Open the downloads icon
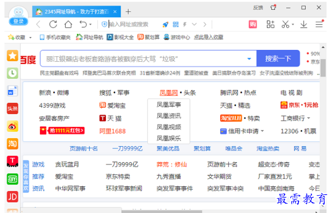This screenshot has width=331, height=213. pyautogui.click(x=304, y=25)
